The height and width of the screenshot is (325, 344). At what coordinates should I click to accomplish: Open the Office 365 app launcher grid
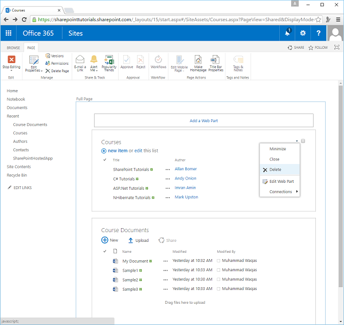click(8, 33)
